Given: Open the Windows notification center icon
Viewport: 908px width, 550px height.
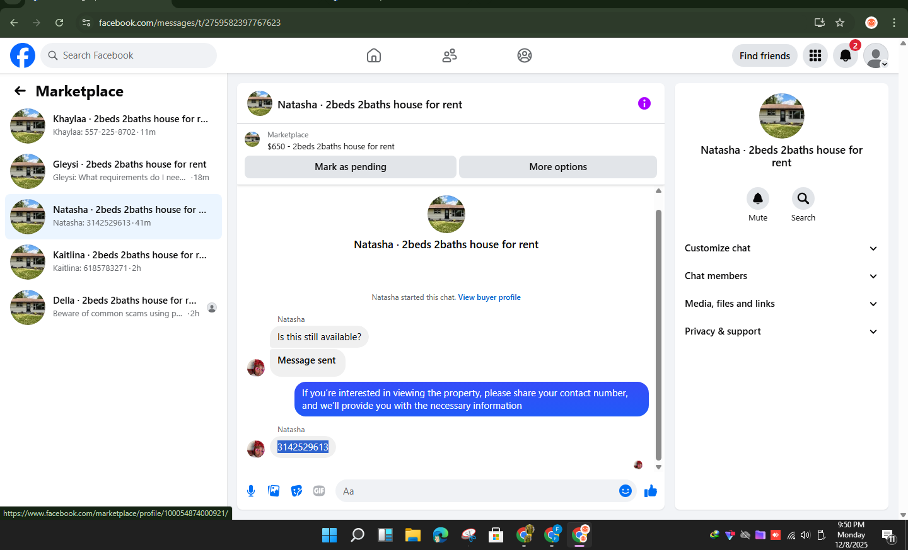Looking at the screenshot, I should pyautogui.click(x=889, y=536).
